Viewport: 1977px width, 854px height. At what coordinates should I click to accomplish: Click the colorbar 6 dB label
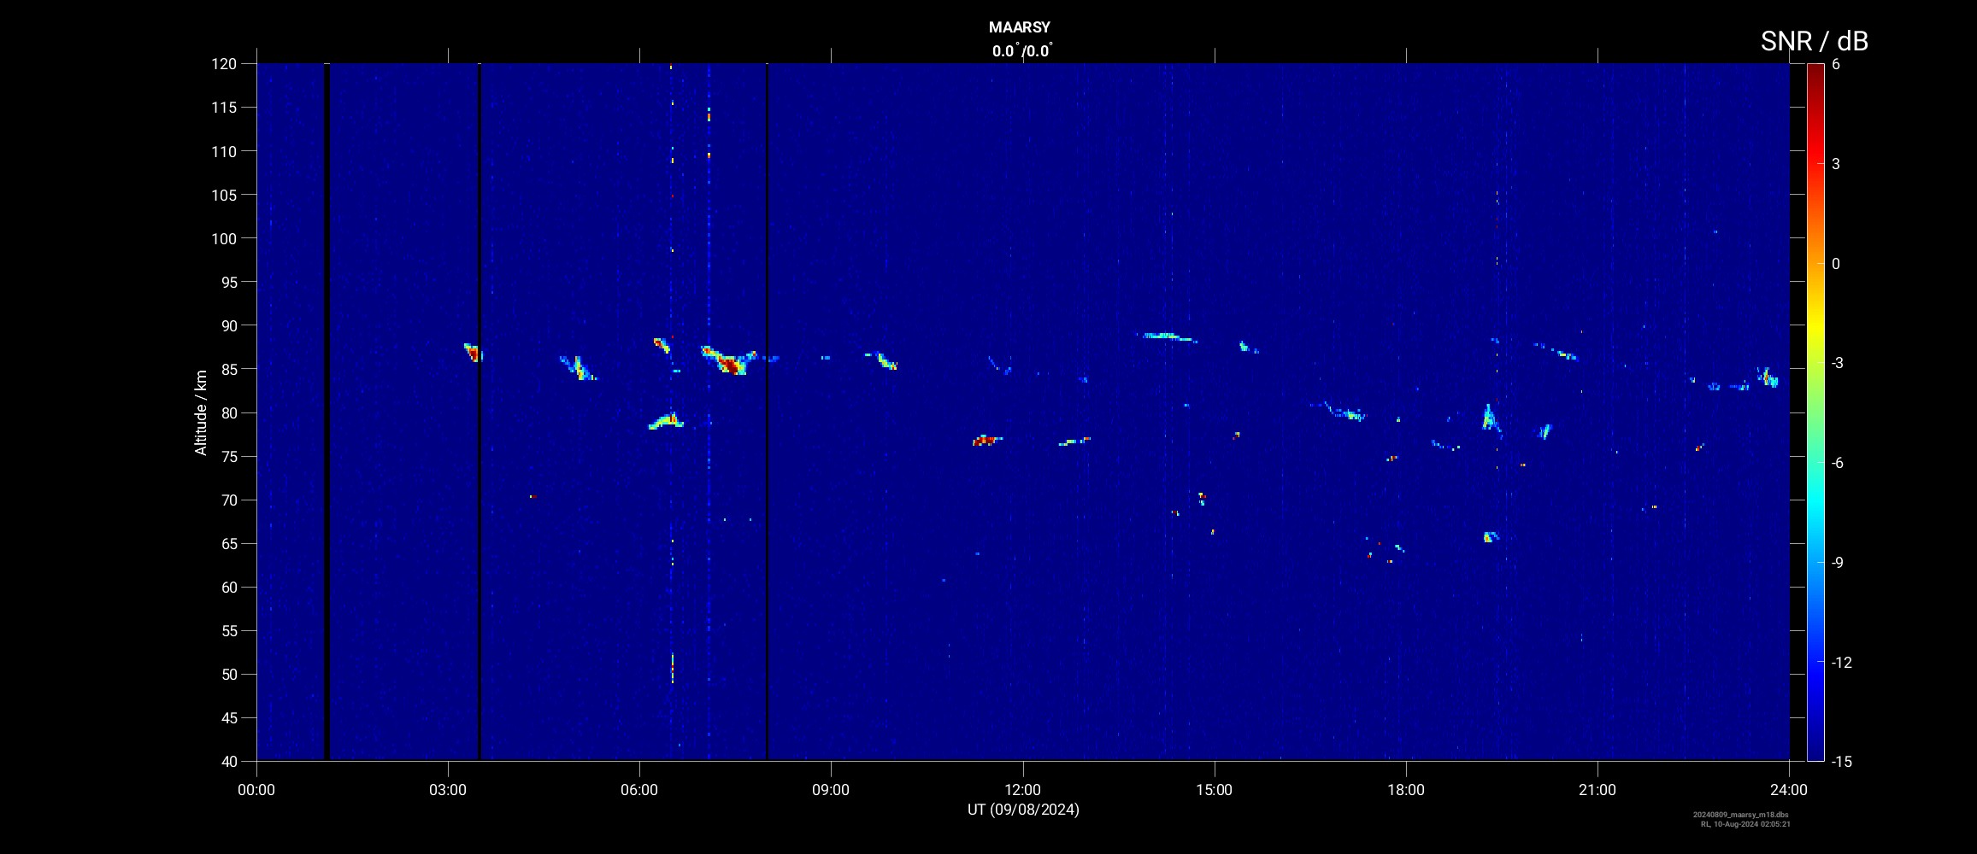[1836, 64]
